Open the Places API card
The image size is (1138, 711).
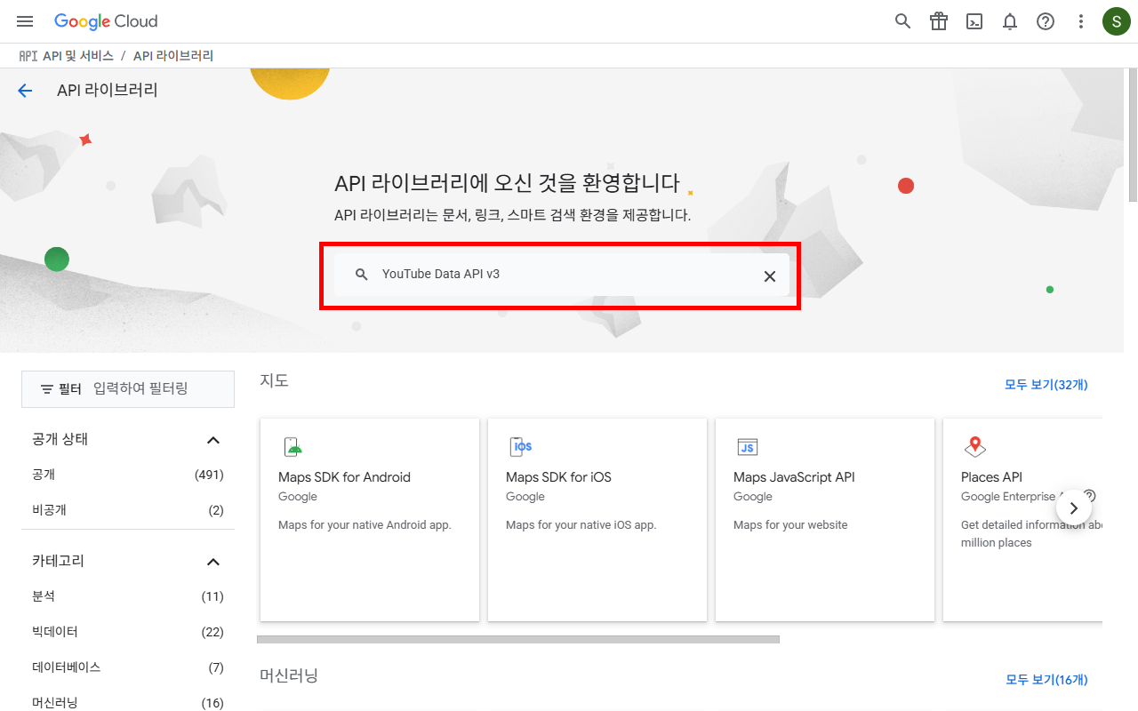1022,520
